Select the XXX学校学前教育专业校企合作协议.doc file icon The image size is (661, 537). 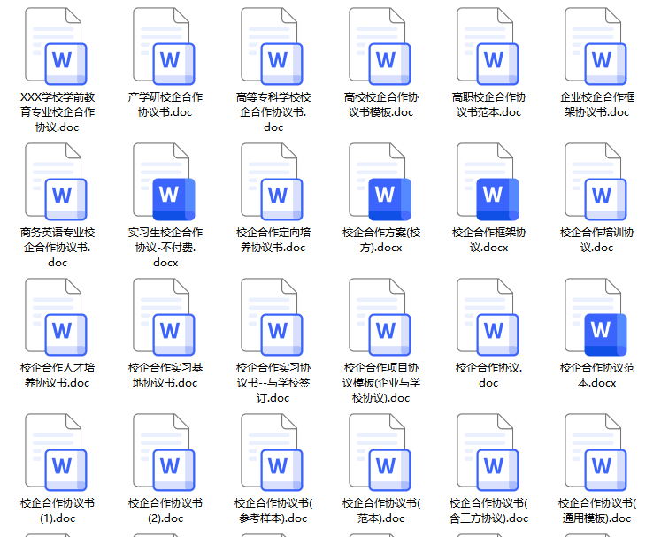[x=56, y=46]
